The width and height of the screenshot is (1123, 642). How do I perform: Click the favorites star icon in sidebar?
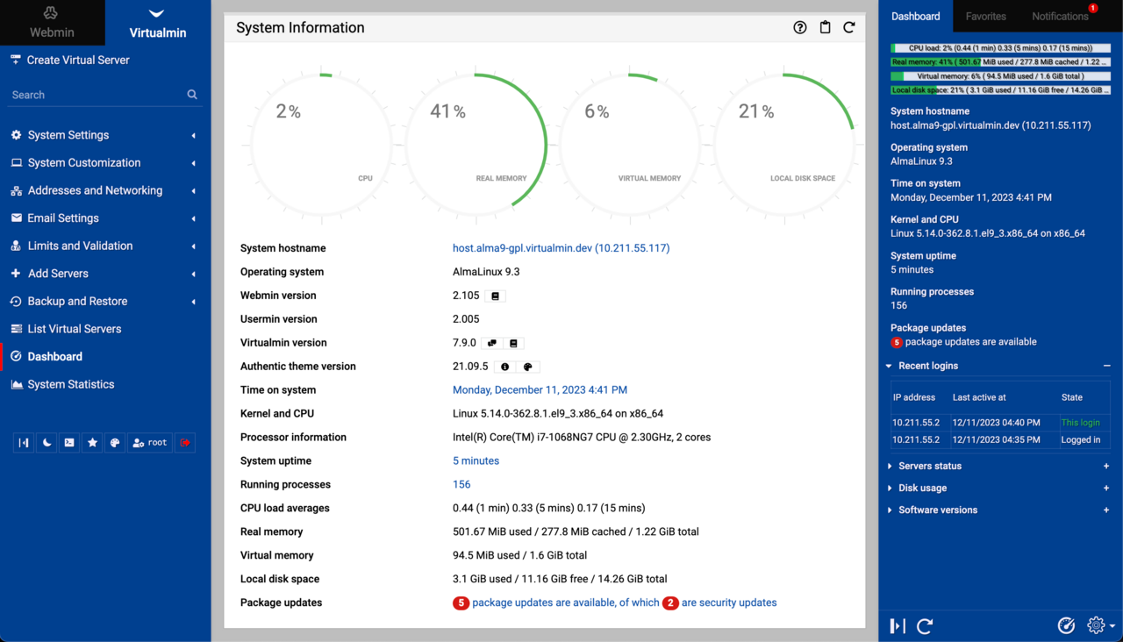pyautogui.click(x=92, y=443)
